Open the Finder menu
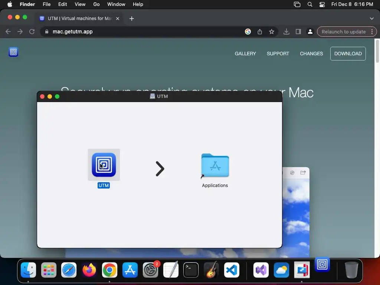The width and height of the screenshot is (380, 285). (27, 4)
